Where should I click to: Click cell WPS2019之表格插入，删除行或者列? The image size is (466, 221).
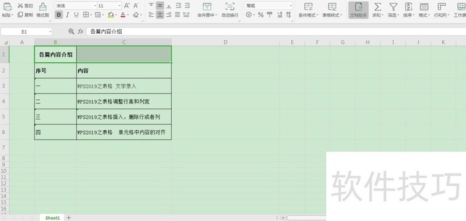[x=124, y=117]
